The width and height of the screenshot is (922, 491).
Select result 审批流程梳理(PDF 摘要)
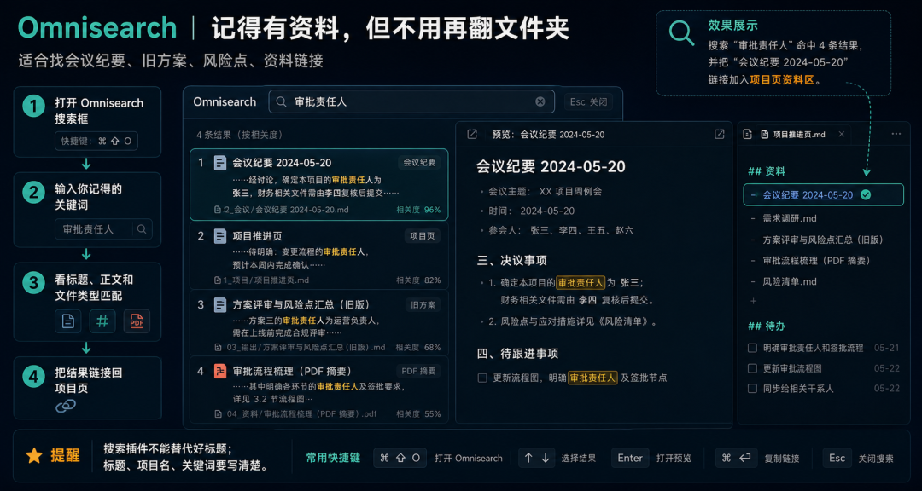click(318, 390)
